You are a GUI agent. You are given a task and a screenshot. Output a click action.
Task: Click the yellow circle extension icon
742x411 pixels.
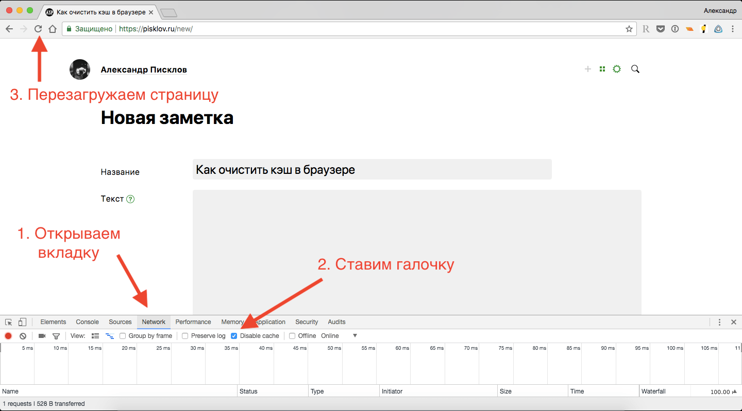703,29
